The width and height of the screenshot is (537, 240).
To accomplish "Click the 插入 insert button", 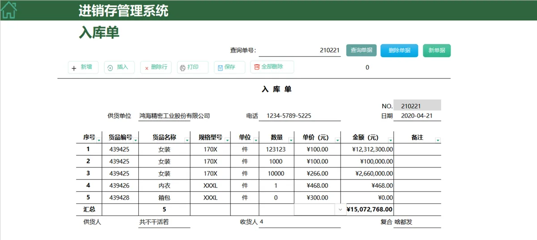I will click(119, 68).
